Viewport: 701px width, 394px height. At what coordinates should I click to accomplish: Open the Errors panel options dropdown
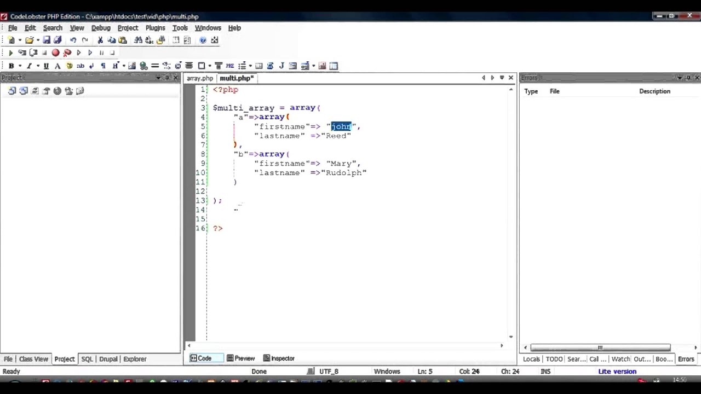680,78
